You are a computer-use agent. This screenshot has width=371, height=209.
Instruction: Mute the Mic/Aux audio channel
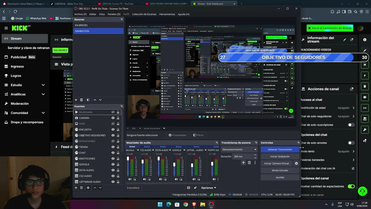pyautogui.click(x=130, y=179)
